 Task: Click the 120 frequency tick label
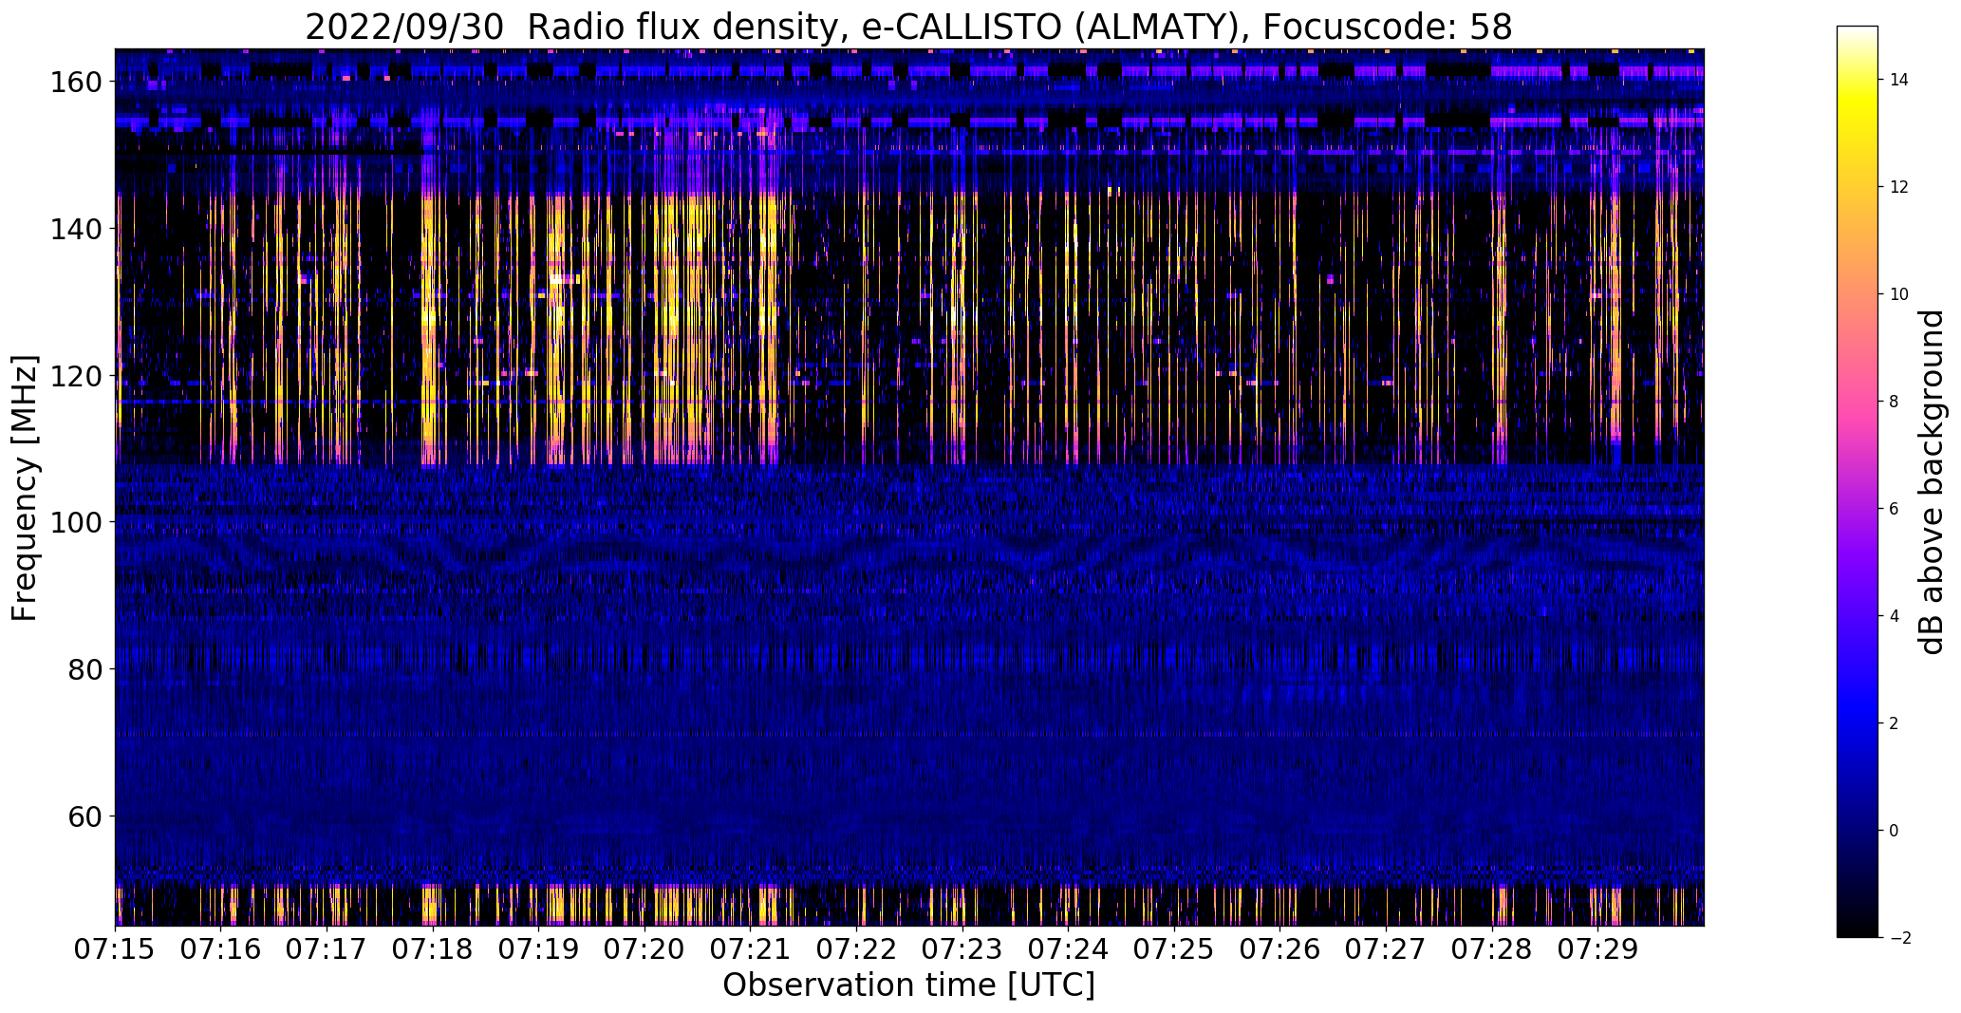pos(75,376)
